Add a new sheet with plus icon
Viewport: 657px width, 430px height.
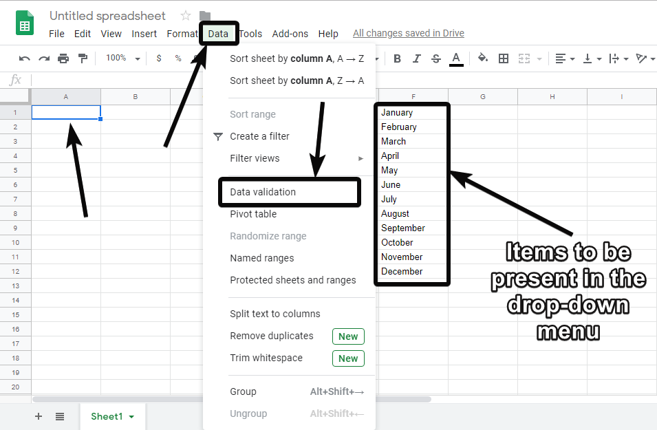(39, 416)
